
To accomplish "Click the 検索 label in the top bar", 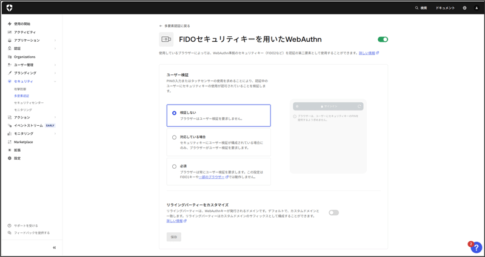I will [424, 8].
